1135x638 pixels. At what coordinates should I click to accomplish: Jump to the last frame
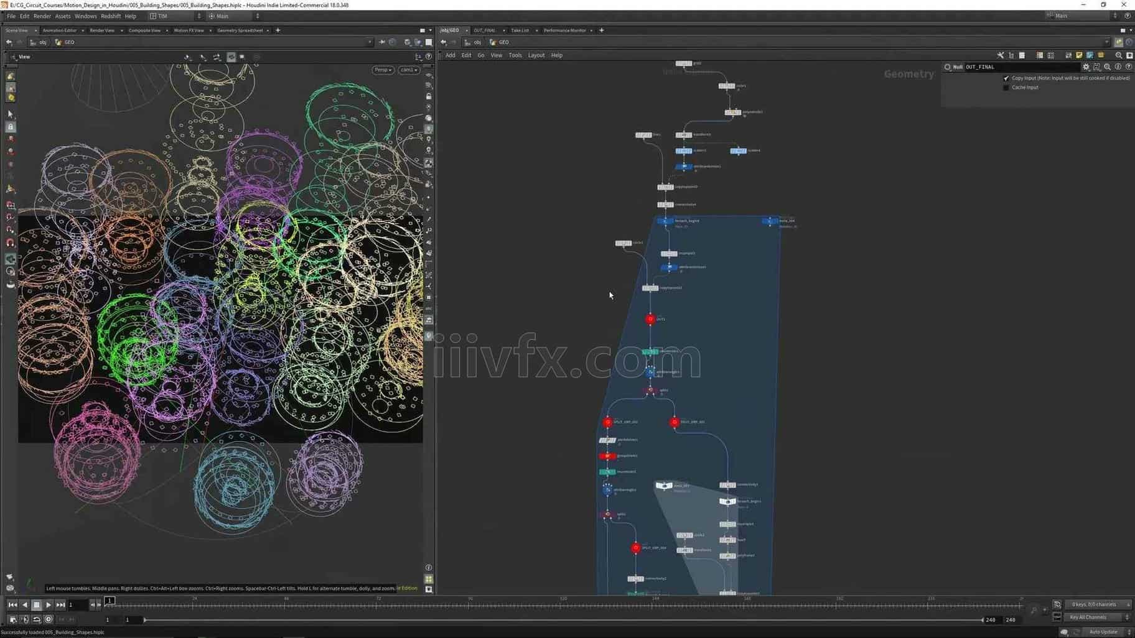coord(60,604)
